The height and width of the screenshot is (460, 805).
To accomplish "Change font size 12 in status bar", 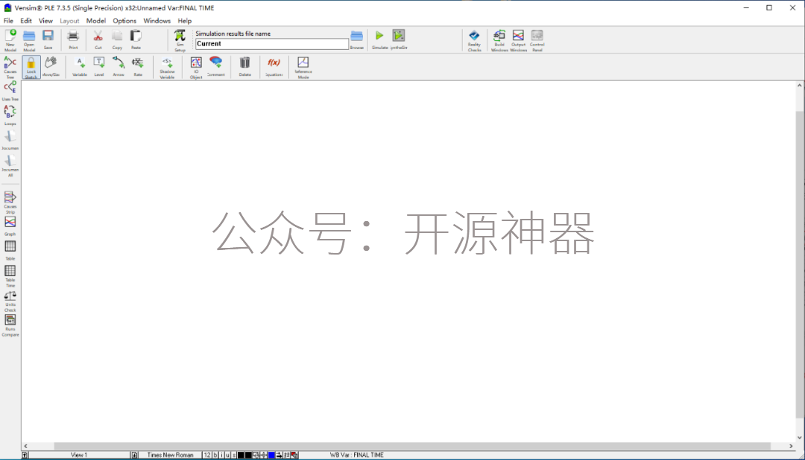I will 207,455.
